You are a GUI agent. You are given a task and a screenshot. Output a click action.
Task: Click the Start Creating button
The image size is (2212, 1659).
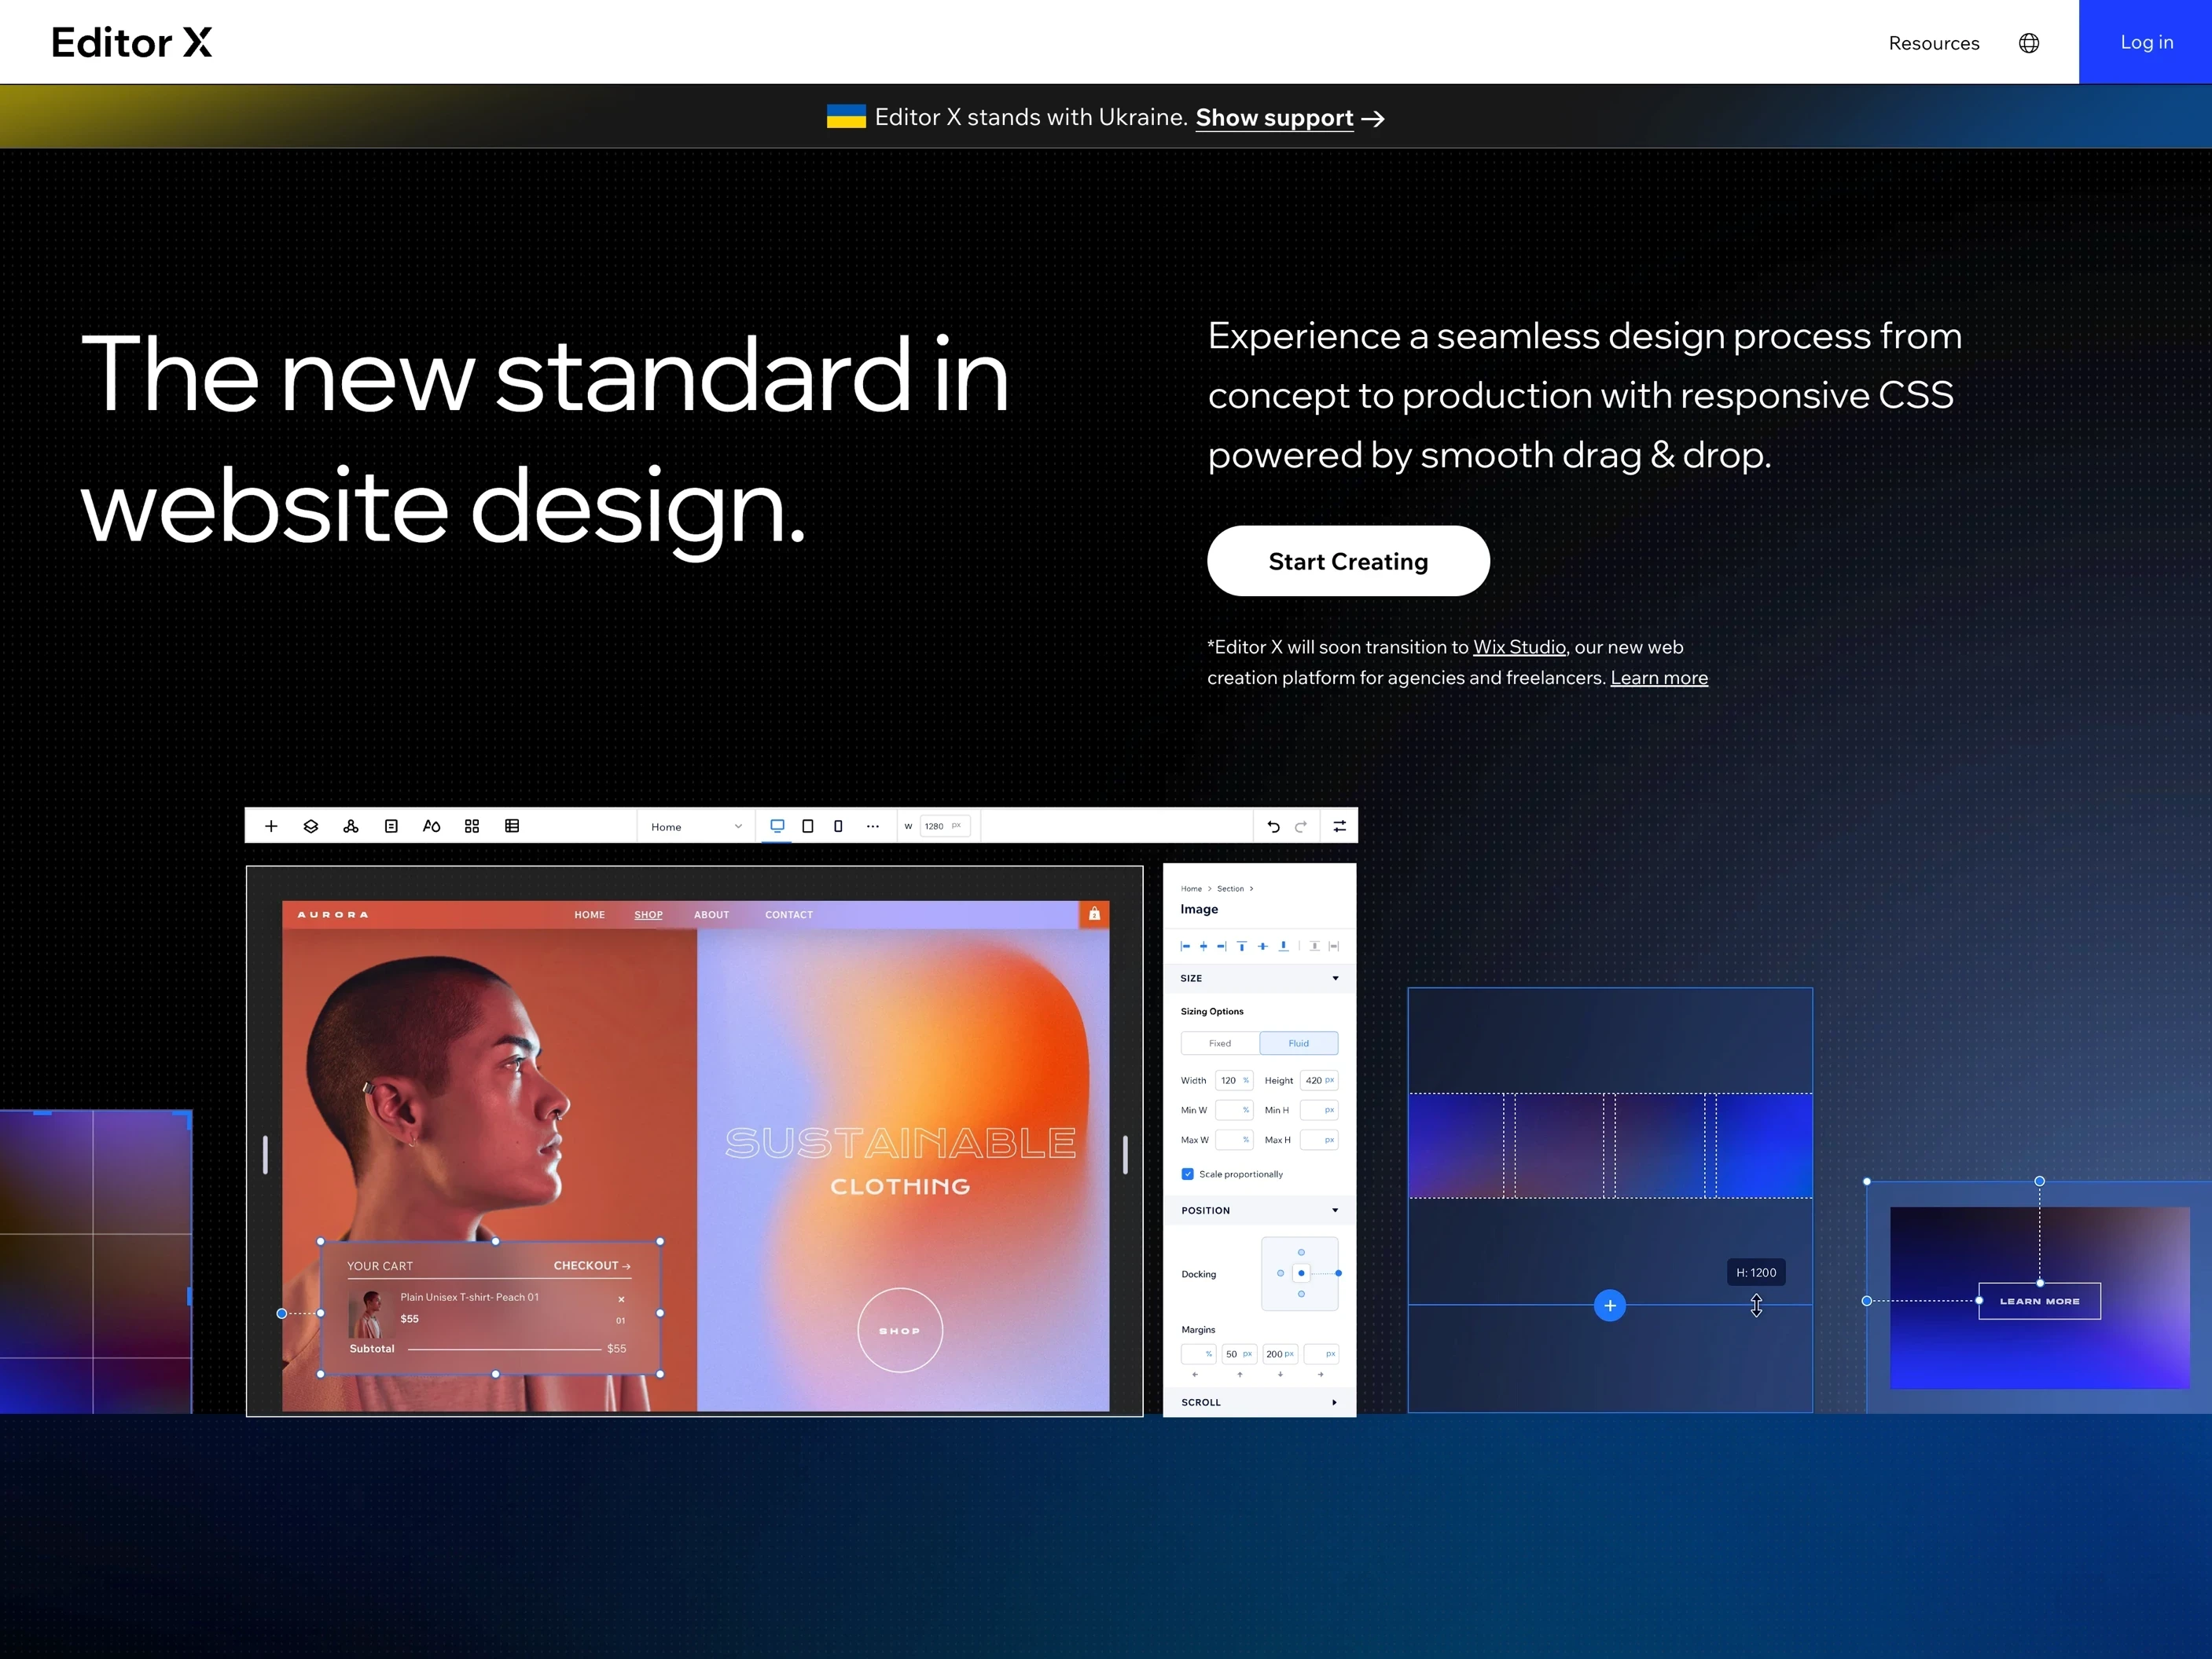click(x=1348, y=561)
